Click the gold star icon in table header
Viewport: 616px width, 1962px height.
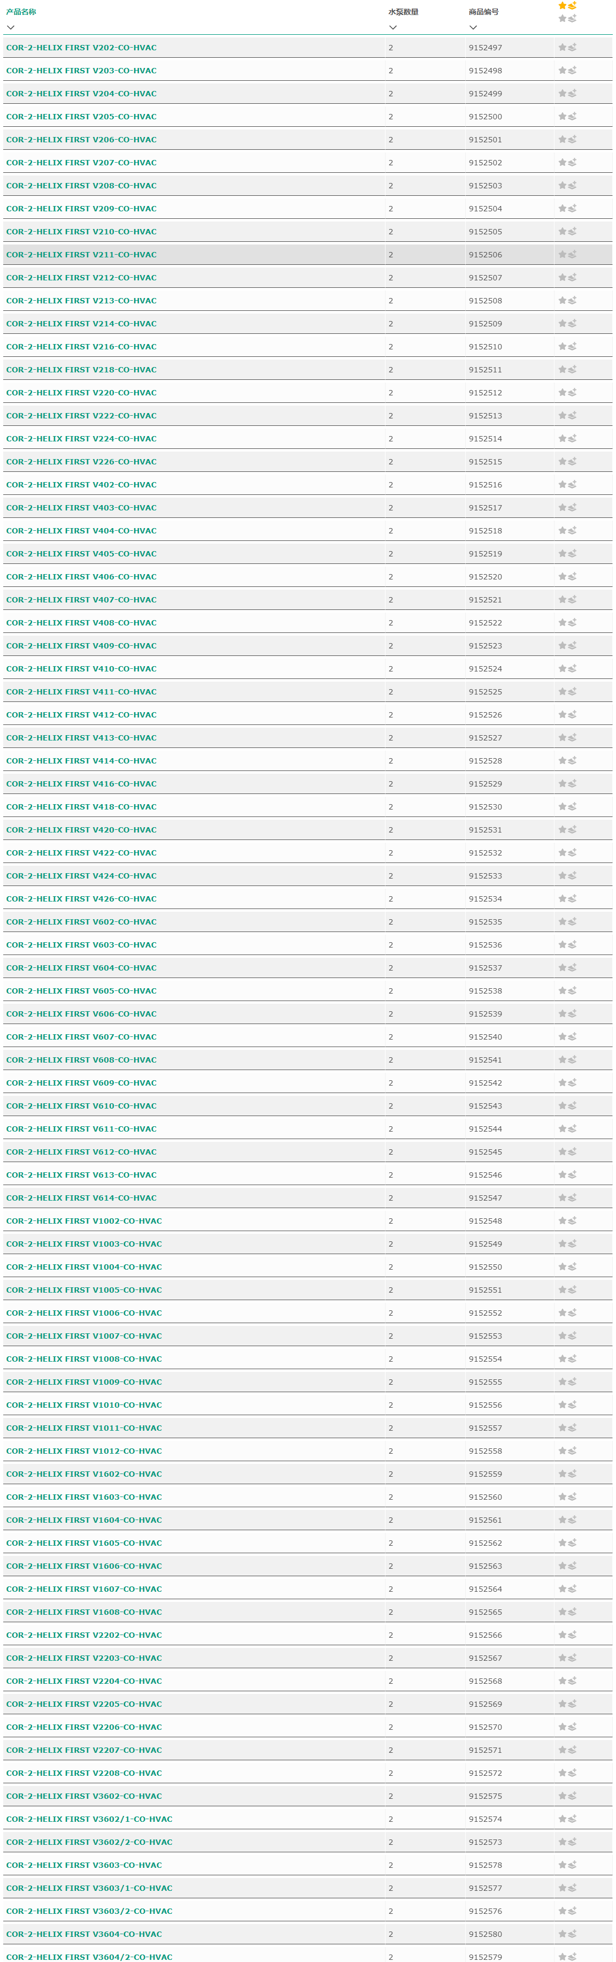click(562, 5)
